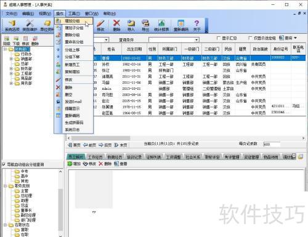This screenshot has width=308, height=237.
Task: Switch to the 社会关系 tab
Action: (193, 157)
